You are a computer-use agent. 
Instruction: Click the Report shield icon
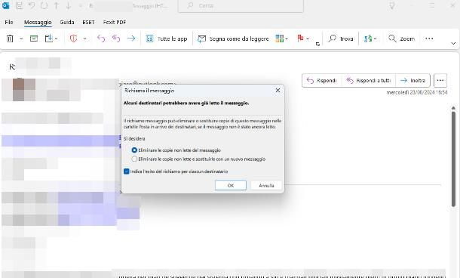point(73,39)
